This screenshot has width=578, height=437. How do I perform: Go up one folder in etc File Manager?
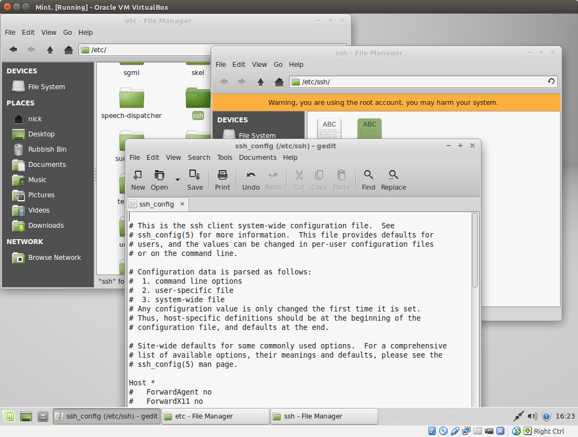pyautogui.click(x=50, y=49)
